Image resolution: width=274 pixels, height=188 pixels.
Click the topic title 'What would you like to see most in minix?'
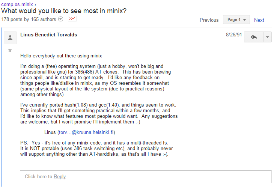pyautogui.click(x=64, y=11)
